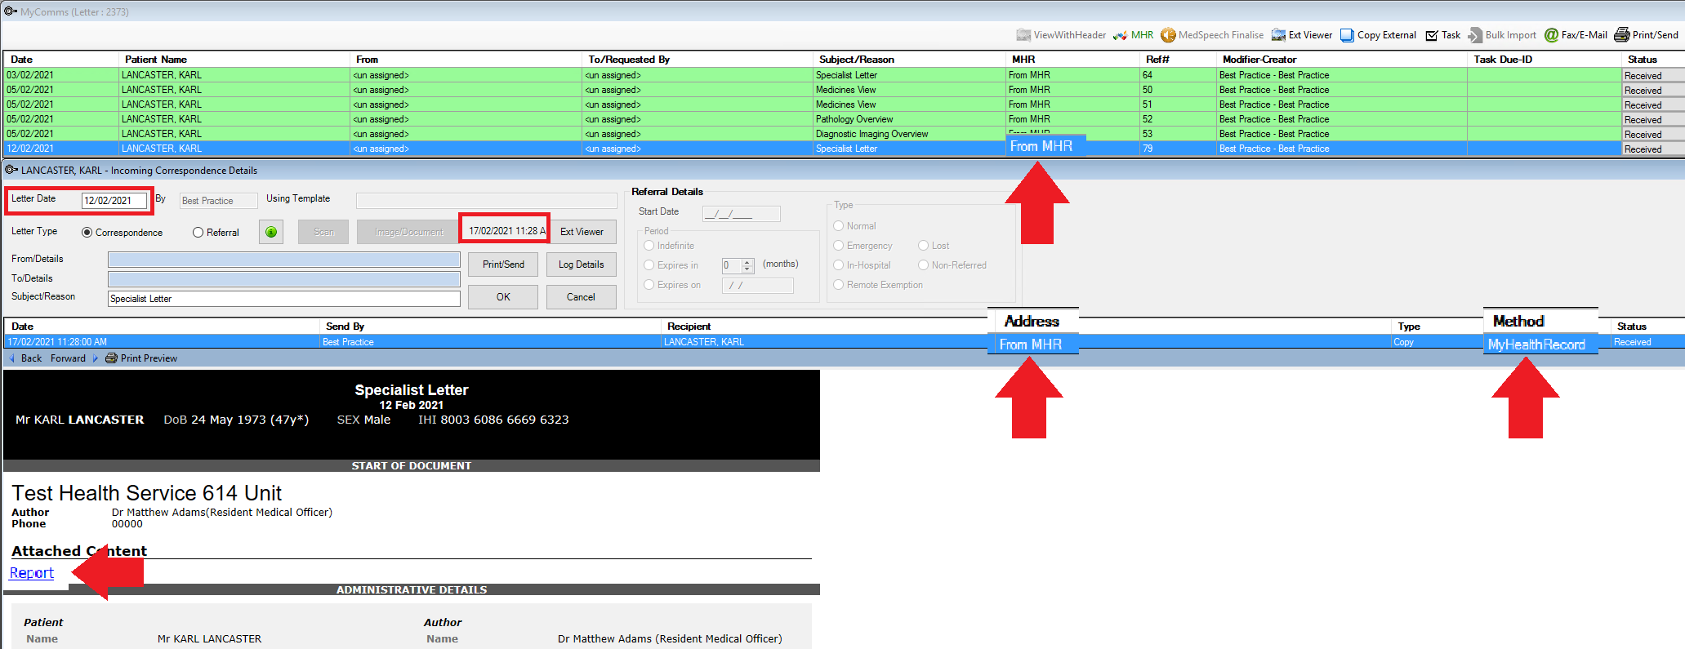
Task: Select the Non-Referred radio
Action: pos(923,265)
